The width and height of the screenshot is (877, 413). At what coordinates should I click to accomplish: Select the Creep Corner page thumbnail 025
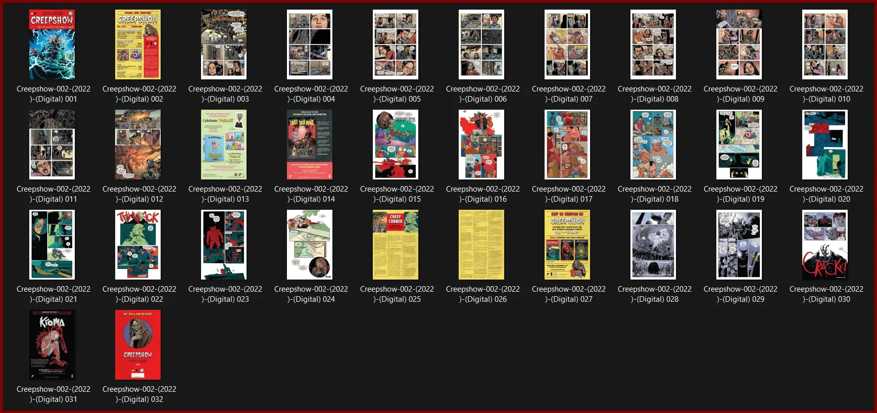point(396,245)
